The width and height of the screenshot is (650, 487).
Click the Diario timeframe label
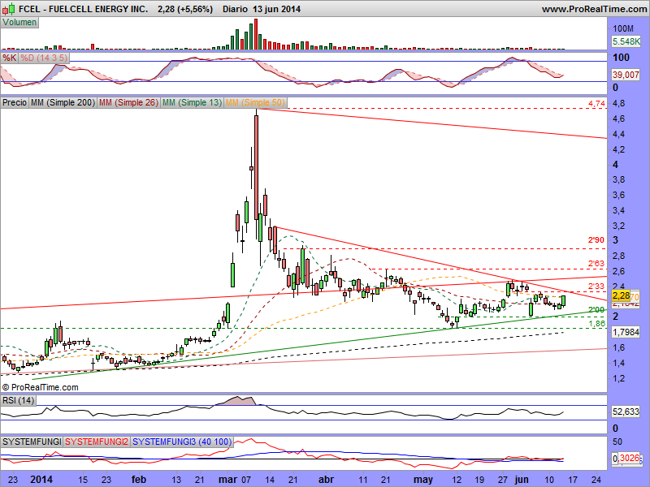pos(235,9)
